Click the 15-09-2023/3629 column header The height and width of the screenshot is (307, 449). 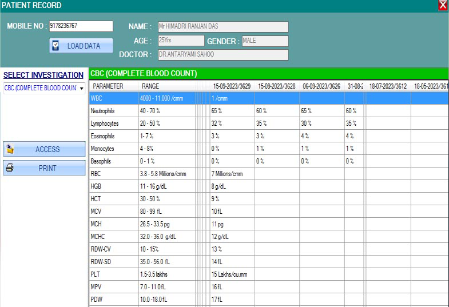[232, 86]
